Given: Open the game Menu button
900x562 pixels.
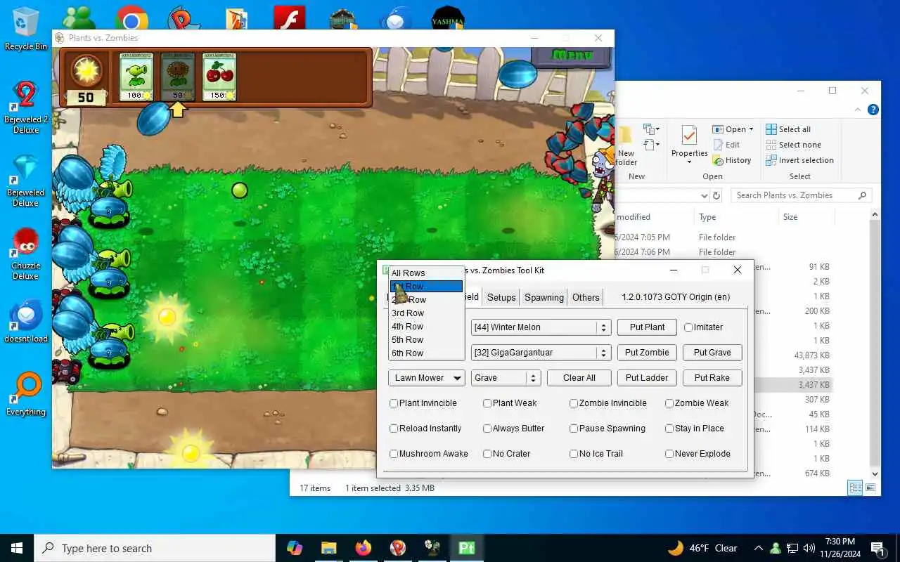Looking at the screenshot, I should coord(572,55).
